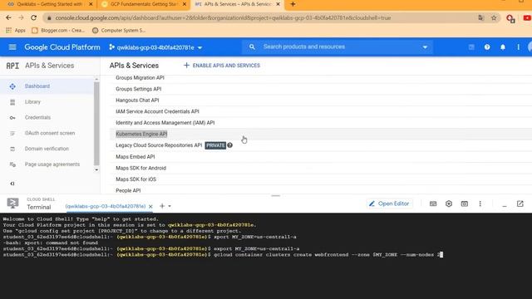Image resolution: width=532 pixels, height=299 pixels.
Task: Click the Cloud Shell terminal logo icon
Action: click(x=13, y=203)
